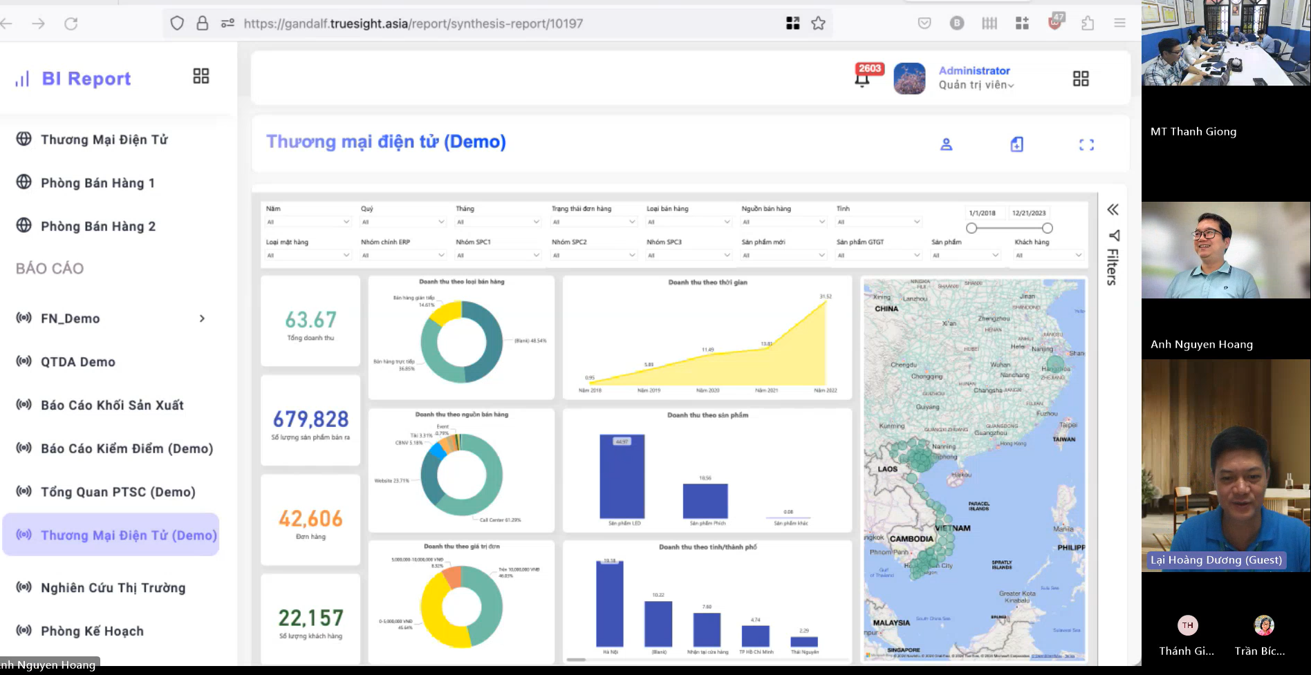
Task: Open Loại bán hàng filter dropdown
Action: point(689,222)
